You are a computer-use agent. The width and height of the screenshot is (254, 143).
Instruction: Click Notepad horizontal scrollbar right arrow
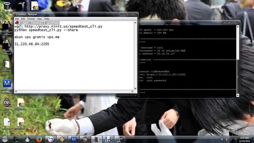tap(132, 92)
